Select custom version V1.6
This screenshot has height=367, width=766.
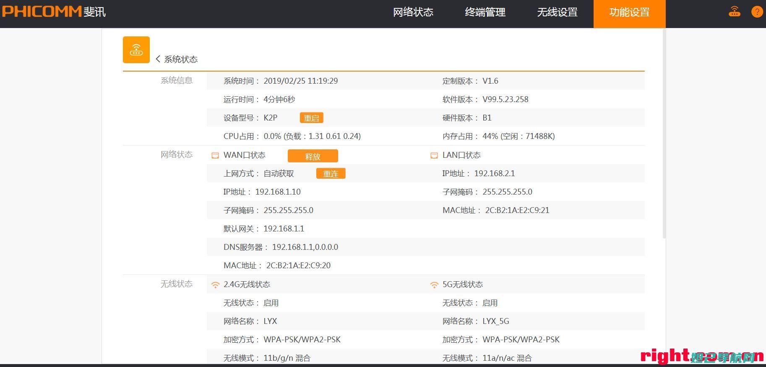(490, 81)
